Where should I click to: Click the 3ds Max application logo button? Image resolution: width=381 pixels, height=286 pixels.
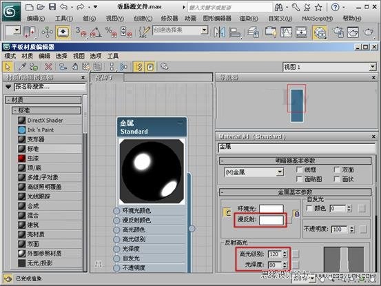[x=11, y=12]
